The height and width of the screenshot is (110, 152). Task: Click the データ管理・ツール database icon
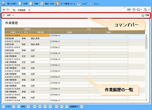click(57, 4)
